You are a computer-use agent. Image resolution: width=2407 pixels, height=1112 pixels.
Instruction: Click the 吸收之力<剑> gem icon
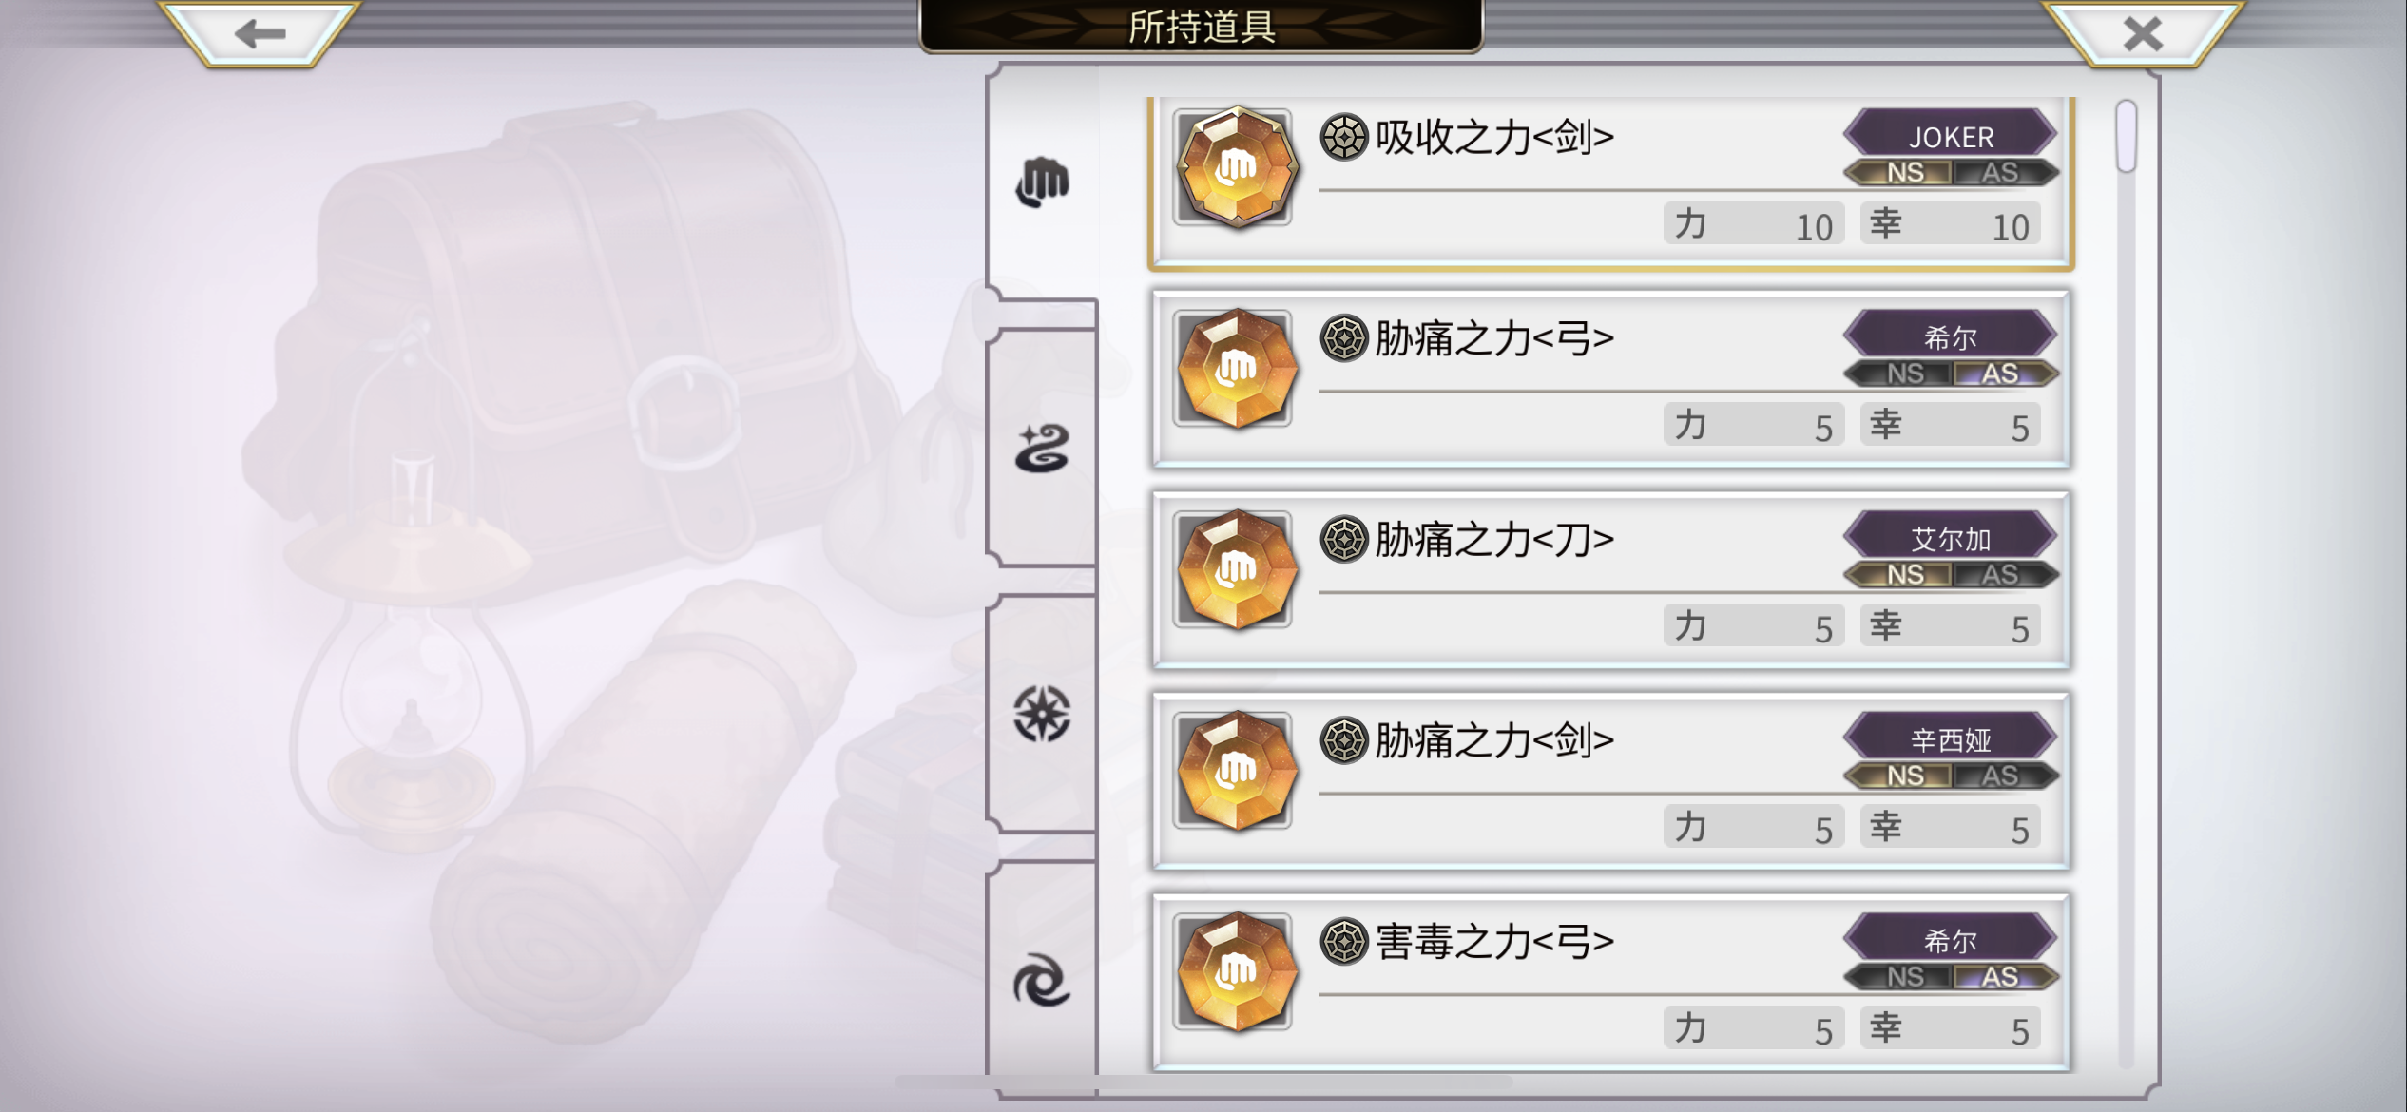(x=1235, y=167)
